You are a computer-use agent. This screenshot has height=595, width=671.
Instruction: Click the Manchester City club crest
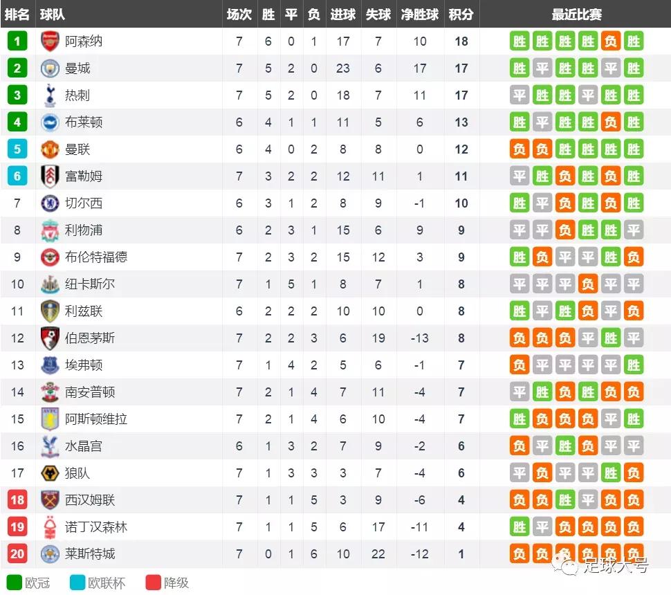50,68
